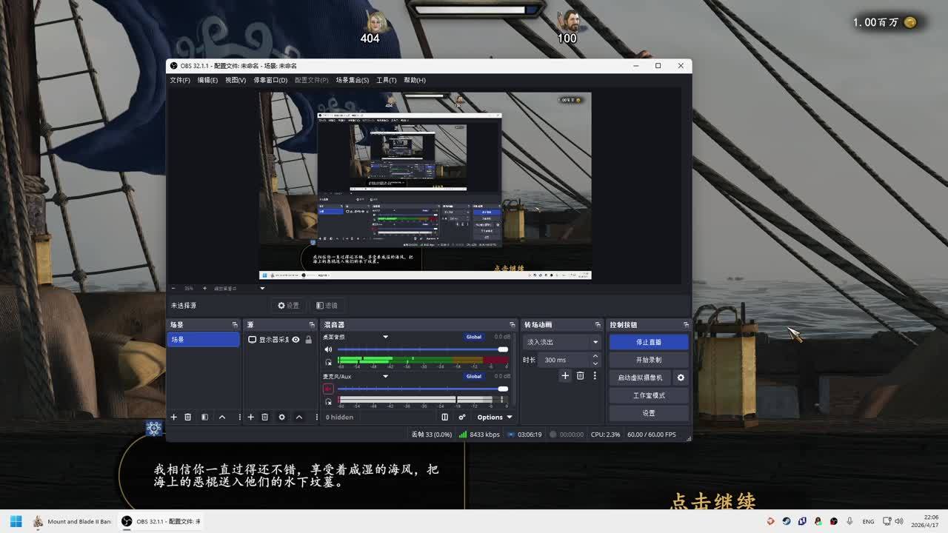
Task: Delete the selected source with trash icon
Action: 264,417
